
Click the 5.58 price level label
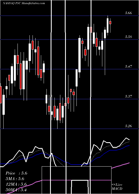pos(128,37)
